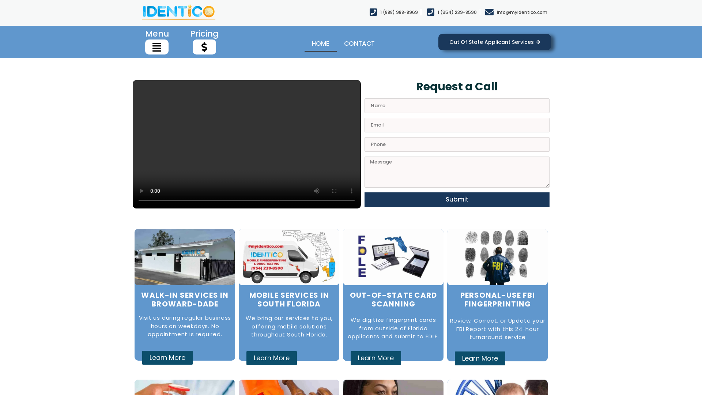Image resolution: width=702 pixels, height=395 pixels.
Task: Open video more options menu
Action: [352, 191]
